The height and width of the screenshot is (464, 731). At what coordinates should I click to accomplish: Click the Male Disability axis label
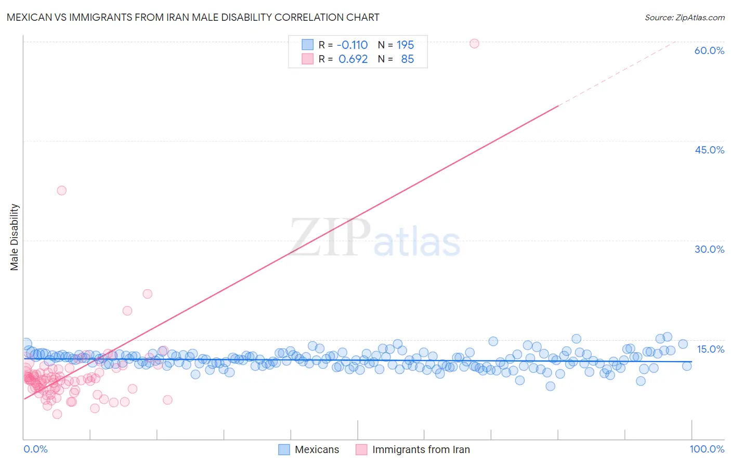14,237
